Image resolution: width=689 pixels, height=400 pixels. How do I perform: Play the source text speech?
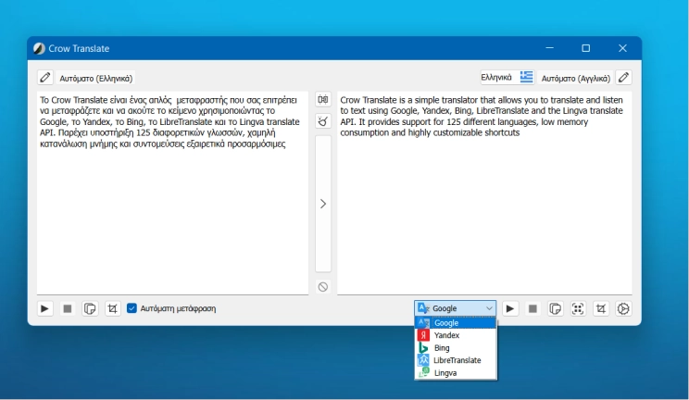click(44, 308)
